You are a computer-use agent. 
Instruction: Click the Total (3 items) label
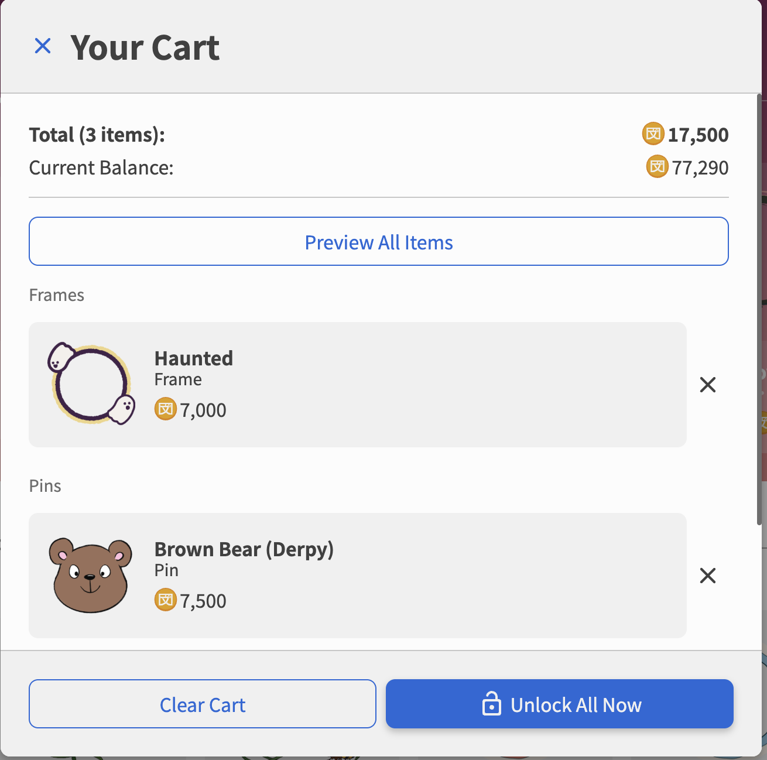tap(97, 135)
